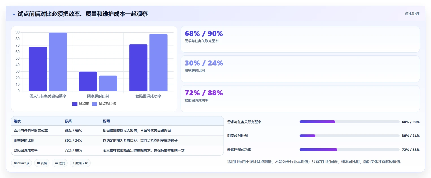Click chart x-axis label 缺陷回溯成功率
Image resolution: width=431 pixels, height=178 pixels.
(148, 96)
